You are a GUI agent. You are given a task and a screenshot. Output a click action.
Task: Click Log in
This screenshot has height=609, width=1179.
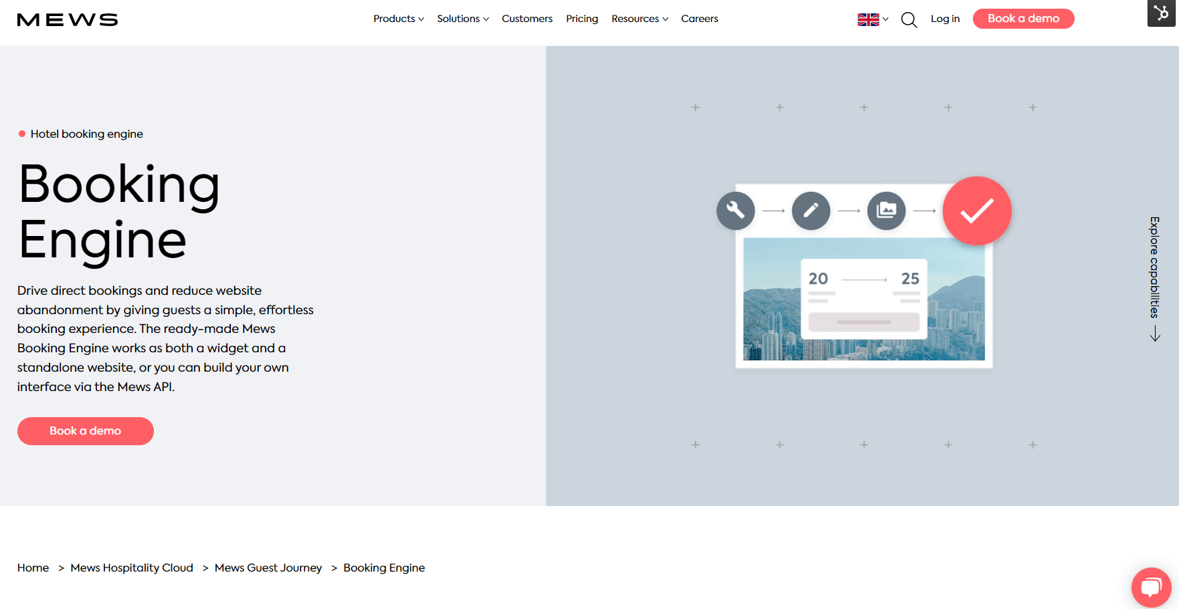click(945, 19)
